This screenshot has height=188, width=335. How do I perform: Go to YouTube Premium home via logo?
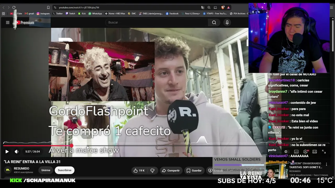25,23
